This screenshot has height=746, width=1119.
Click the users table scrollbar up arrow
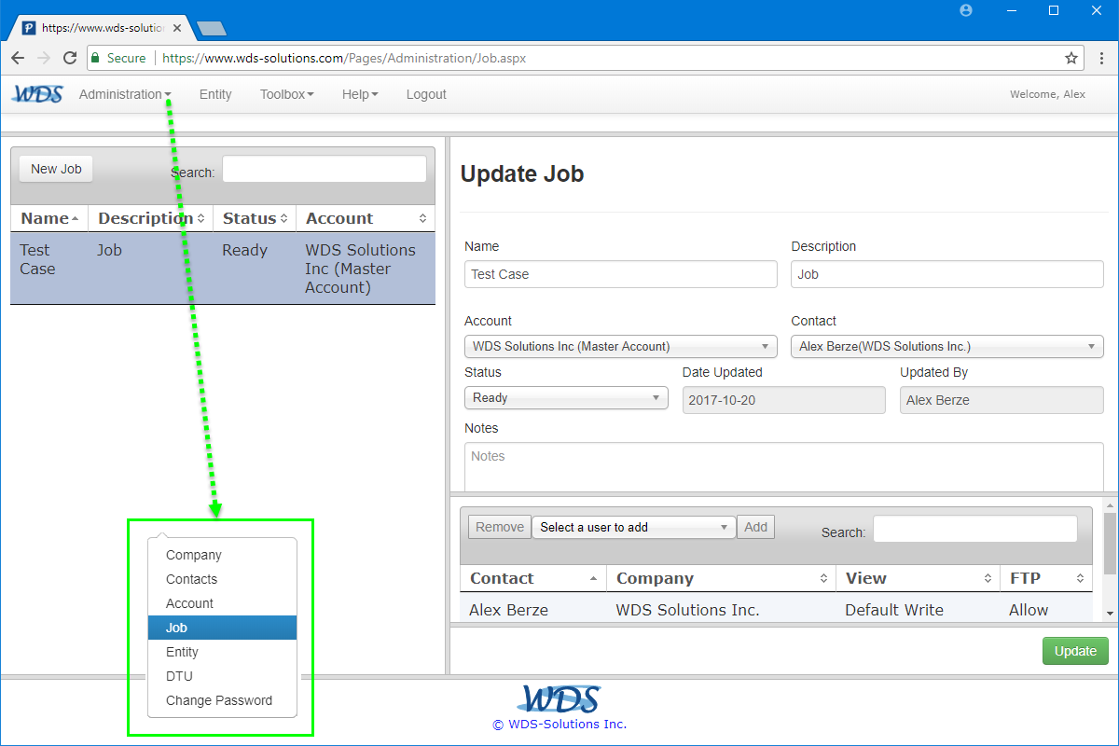pyautogui.click(x=1110, y=504)
